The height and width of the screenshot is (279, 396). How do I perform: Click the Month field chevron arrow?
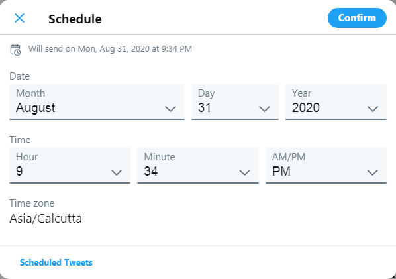point(170,109)
